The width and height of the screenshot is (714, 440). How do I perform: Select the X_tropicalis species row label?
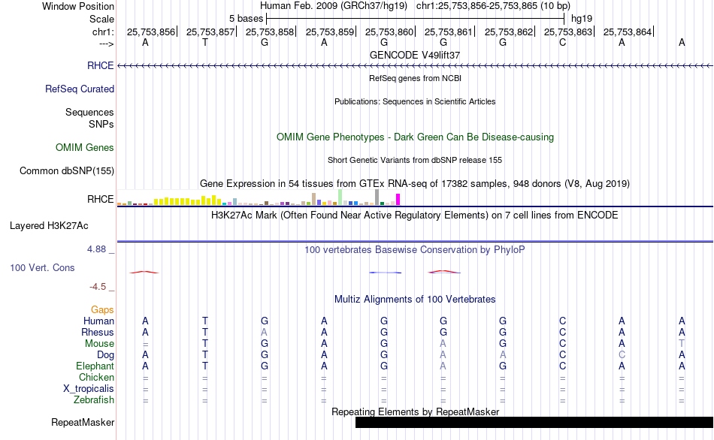tap(89, 389)
